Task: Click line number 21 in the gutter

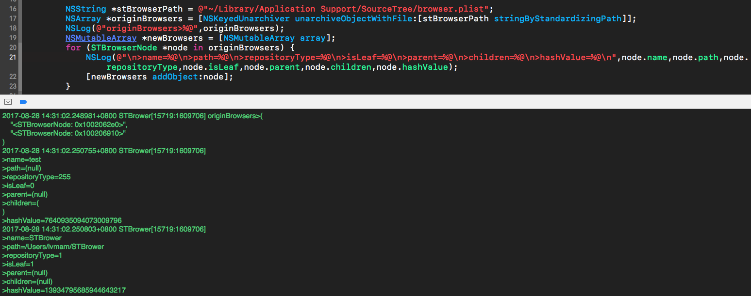Action: 13,57
